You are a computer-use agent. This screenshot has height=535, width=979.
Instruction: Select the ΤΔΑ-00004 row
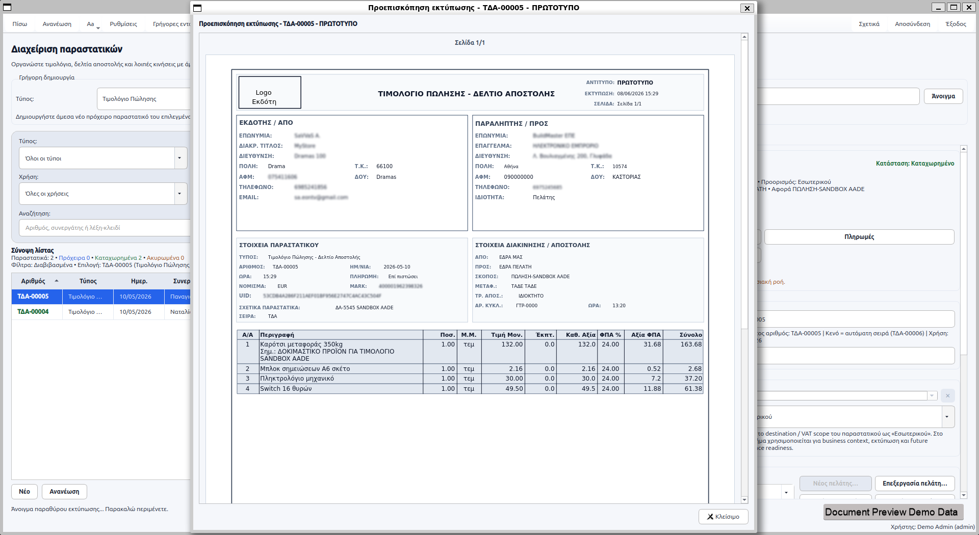tap(101, 312)
